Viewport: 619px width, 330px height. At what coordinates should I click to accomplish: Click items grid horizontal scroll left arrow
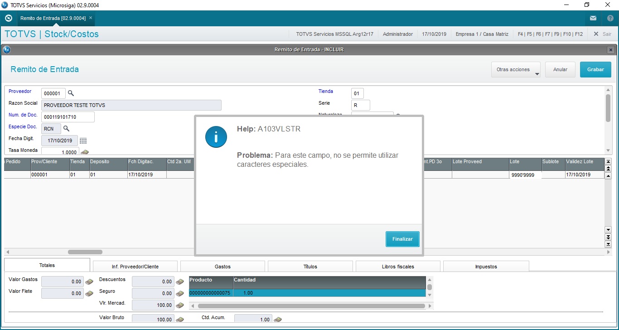pyautogui.click(x=8, y=252)
